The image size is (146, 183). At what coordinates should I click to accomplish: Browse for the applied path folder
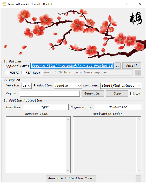pyautogui.click(x=117, y=66)
